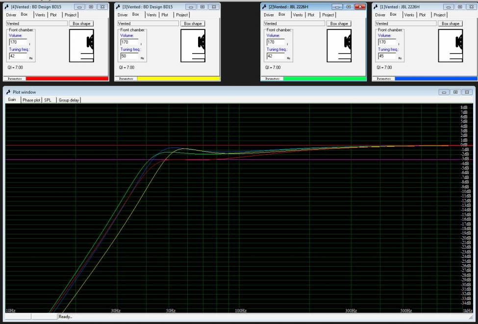Viewport: 478px width, 324px height.
Task: Click the Volume field in window [4]
Action: coord(15,42)
